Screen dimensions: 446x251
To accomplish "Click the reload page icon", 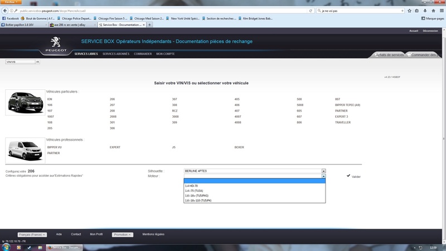I will click(311, 11).
